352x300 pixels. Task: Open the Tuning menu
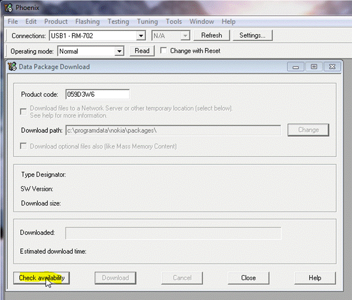point(147,21)
